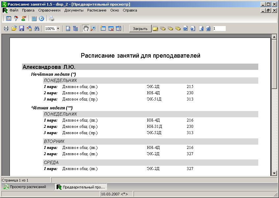This screenshot has height=198, width=279.
Task: Click the vertical scrollbar down arrow
Action: click(274, 173)
